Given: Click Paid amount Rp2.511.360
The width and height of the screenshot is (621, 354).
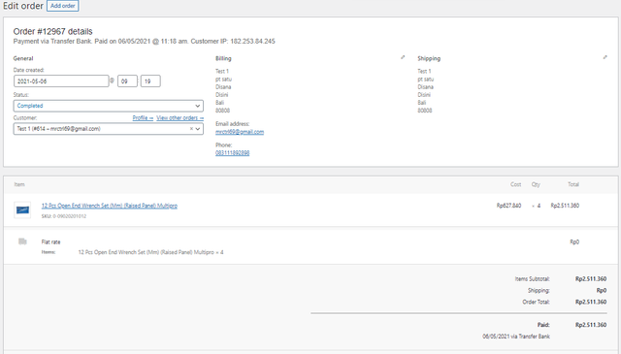Looking at the screenshot, I should [591, 325].
